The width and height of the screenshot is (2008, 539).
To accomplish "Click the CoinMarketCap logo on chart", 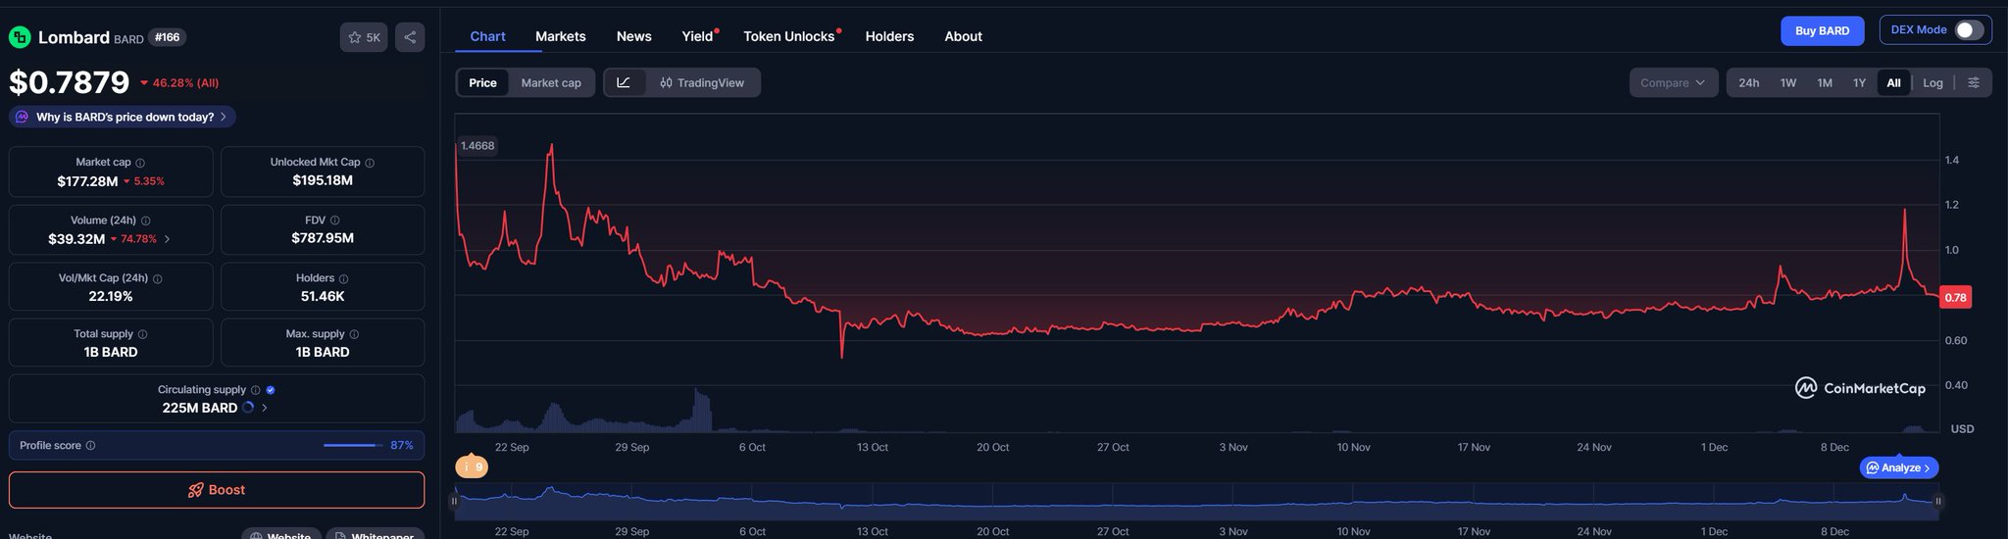I will [1860, 388].
